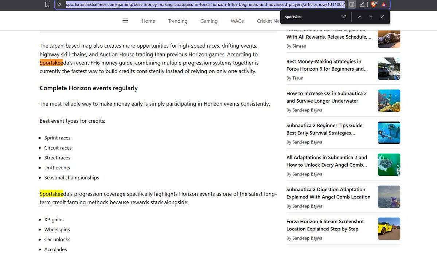Open the hamburger menu icon
This screenshot has height=257, width=437.
click(x=125, y=21)
